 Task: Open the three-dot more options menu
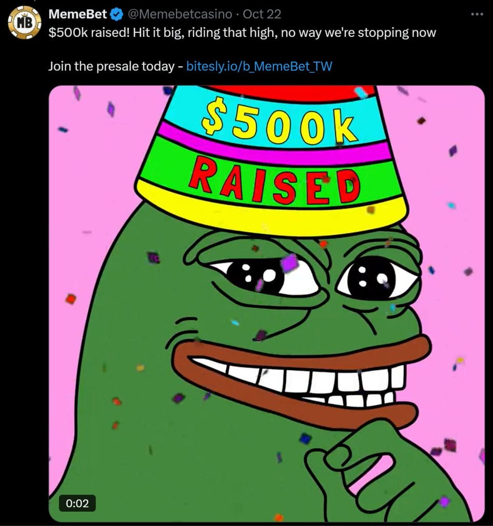(477, 14)
